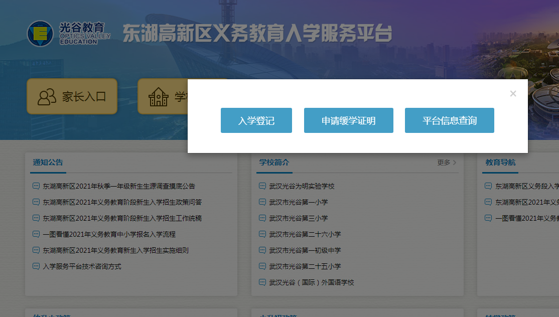The image size is (559, 317).
Task: Click message icon beside 报名入学流程
Action: coord(36,234)
